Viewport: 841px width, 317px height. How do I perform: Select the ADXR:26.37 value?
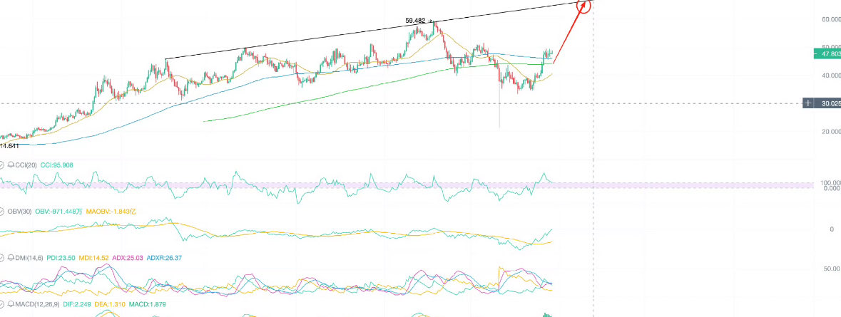pyautogui.click(x=164, y=258)
